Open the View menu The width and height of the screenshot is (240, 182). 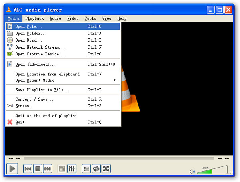pos(107,18)
